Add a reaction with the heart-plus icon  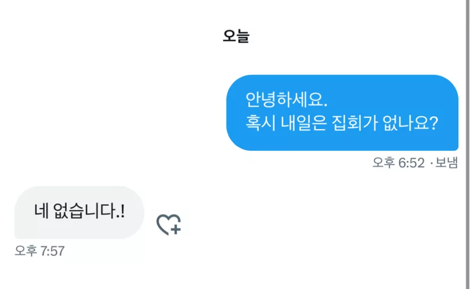click(x=169, y=224)
